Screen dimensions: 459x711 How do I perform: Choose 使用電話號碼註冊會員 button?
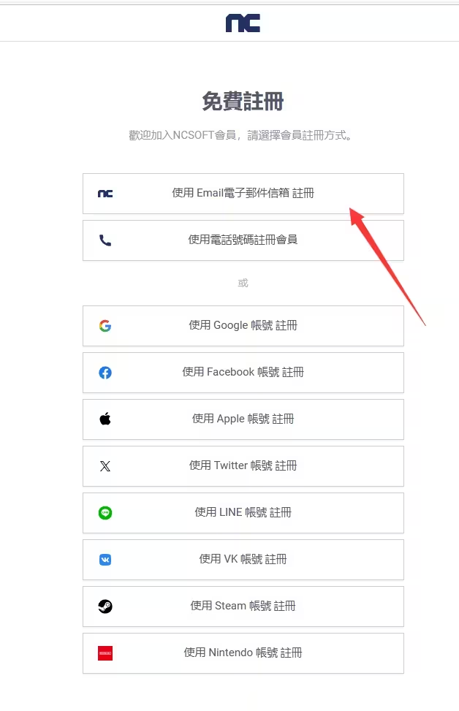(x=243, y=240)
